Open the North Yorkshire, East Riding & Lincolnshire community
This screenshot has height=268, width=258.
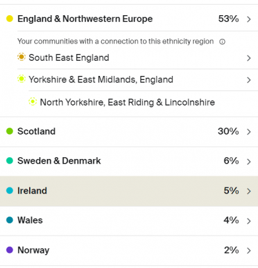click(127, 102)
